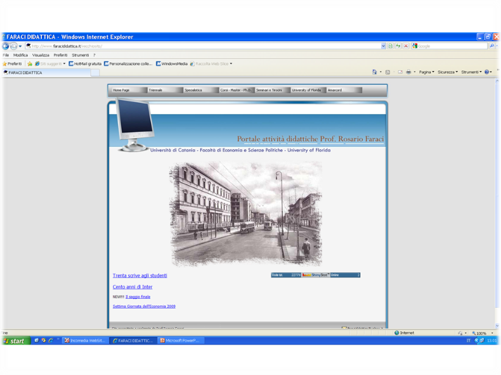The width and height of the screenshot is (501, 375).
Task: Open the Preferiti menu in the menu bar
Action: [x=60, y=55]
